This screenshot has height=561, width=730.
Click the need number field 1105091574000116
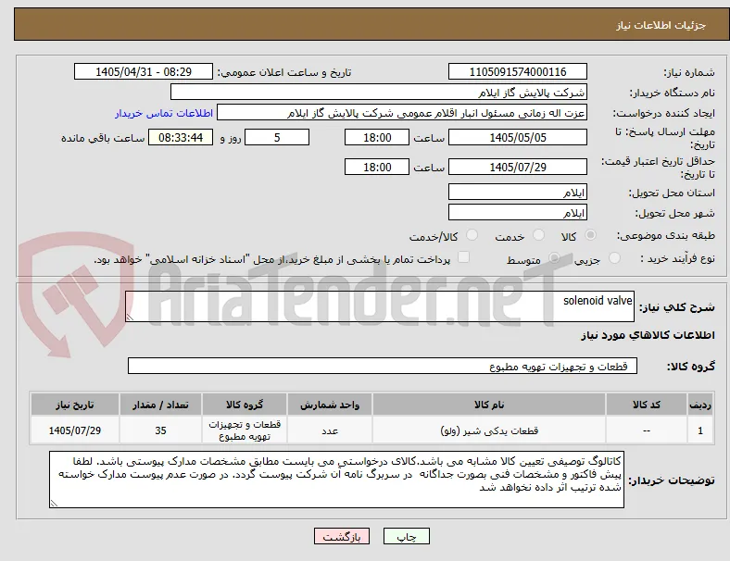(517, 71)
